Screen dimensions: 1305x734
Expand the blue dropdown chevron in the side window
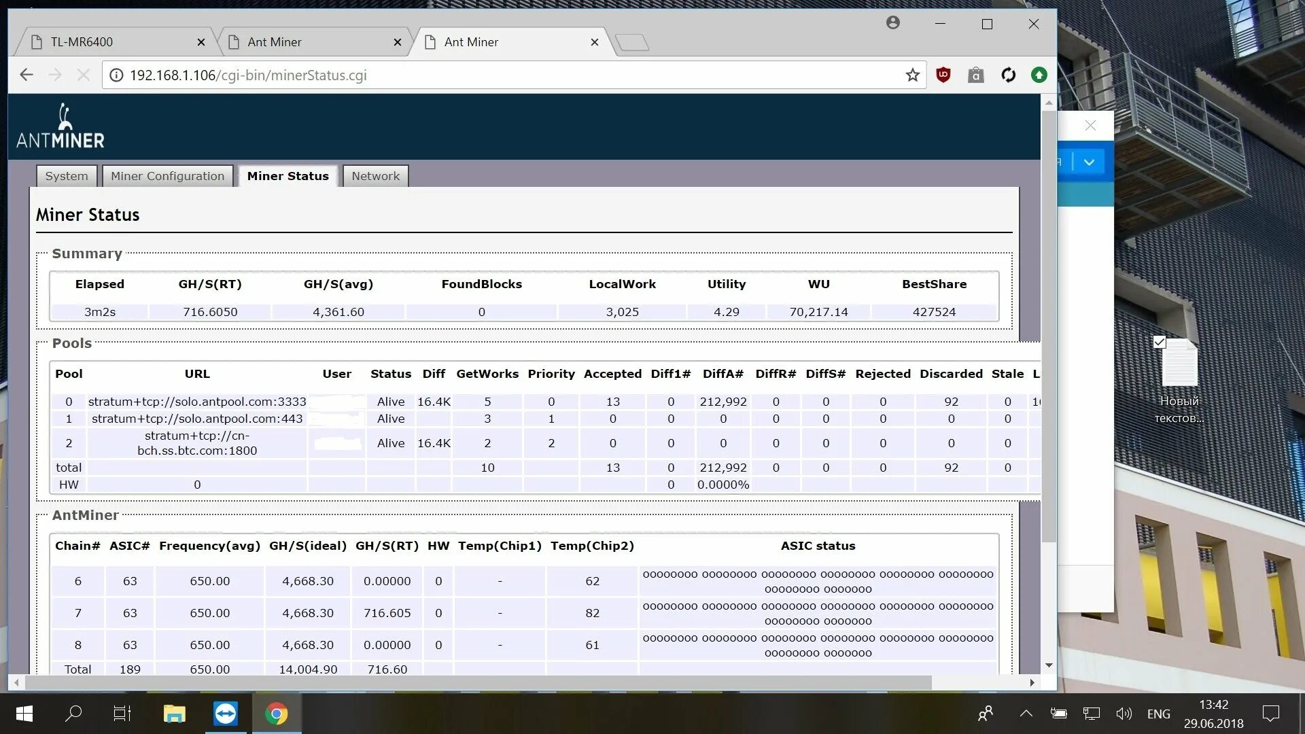[x=1089, y=162]
